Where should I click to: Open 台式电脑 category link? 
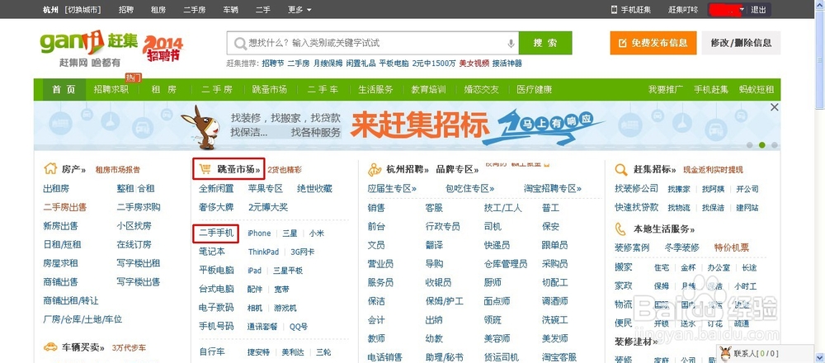[216, 289]
